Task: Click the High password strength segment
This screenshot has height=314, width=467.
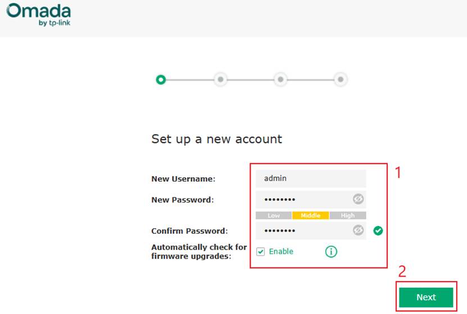Action: pyautogui.click(x=348, y=215)
